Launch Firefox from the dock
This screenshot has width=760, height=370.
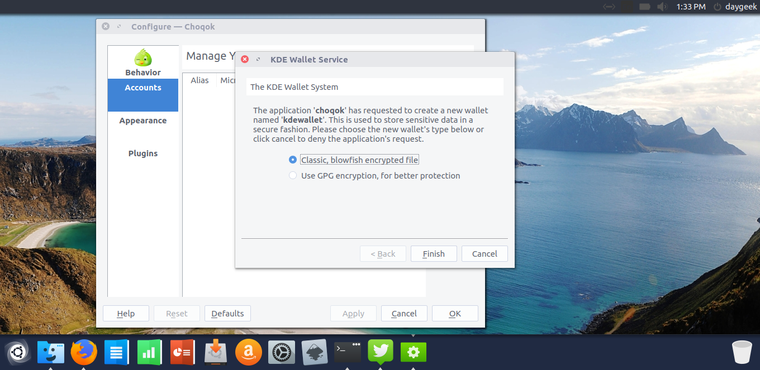click(84, 353)
